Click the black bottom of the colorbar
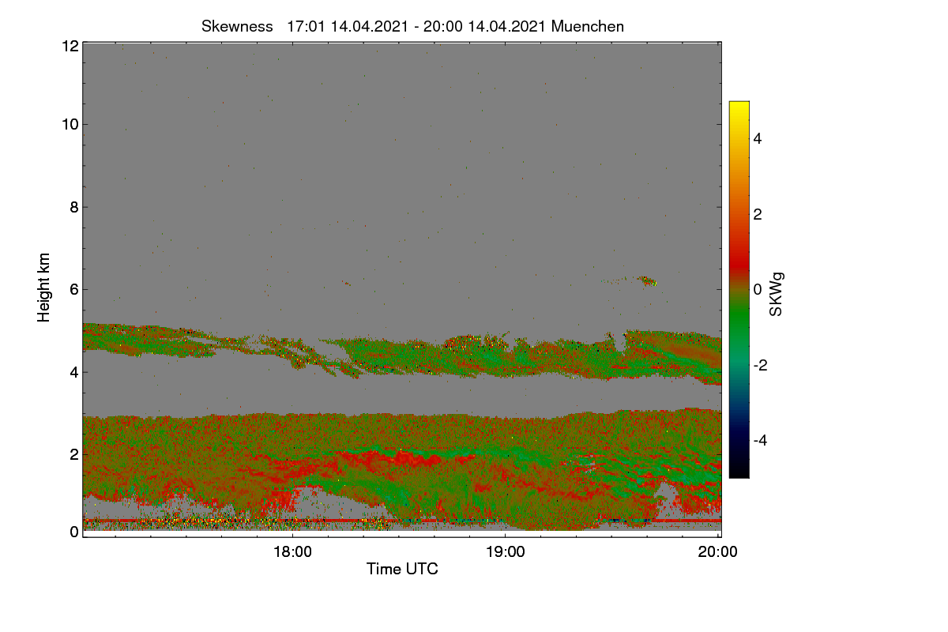The width and height of the screenshot is (948, 632). pos(739,472)
